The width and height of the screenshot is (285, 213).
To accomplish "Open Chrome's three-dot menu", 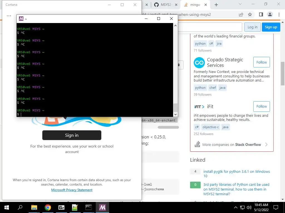I will 279,14.
